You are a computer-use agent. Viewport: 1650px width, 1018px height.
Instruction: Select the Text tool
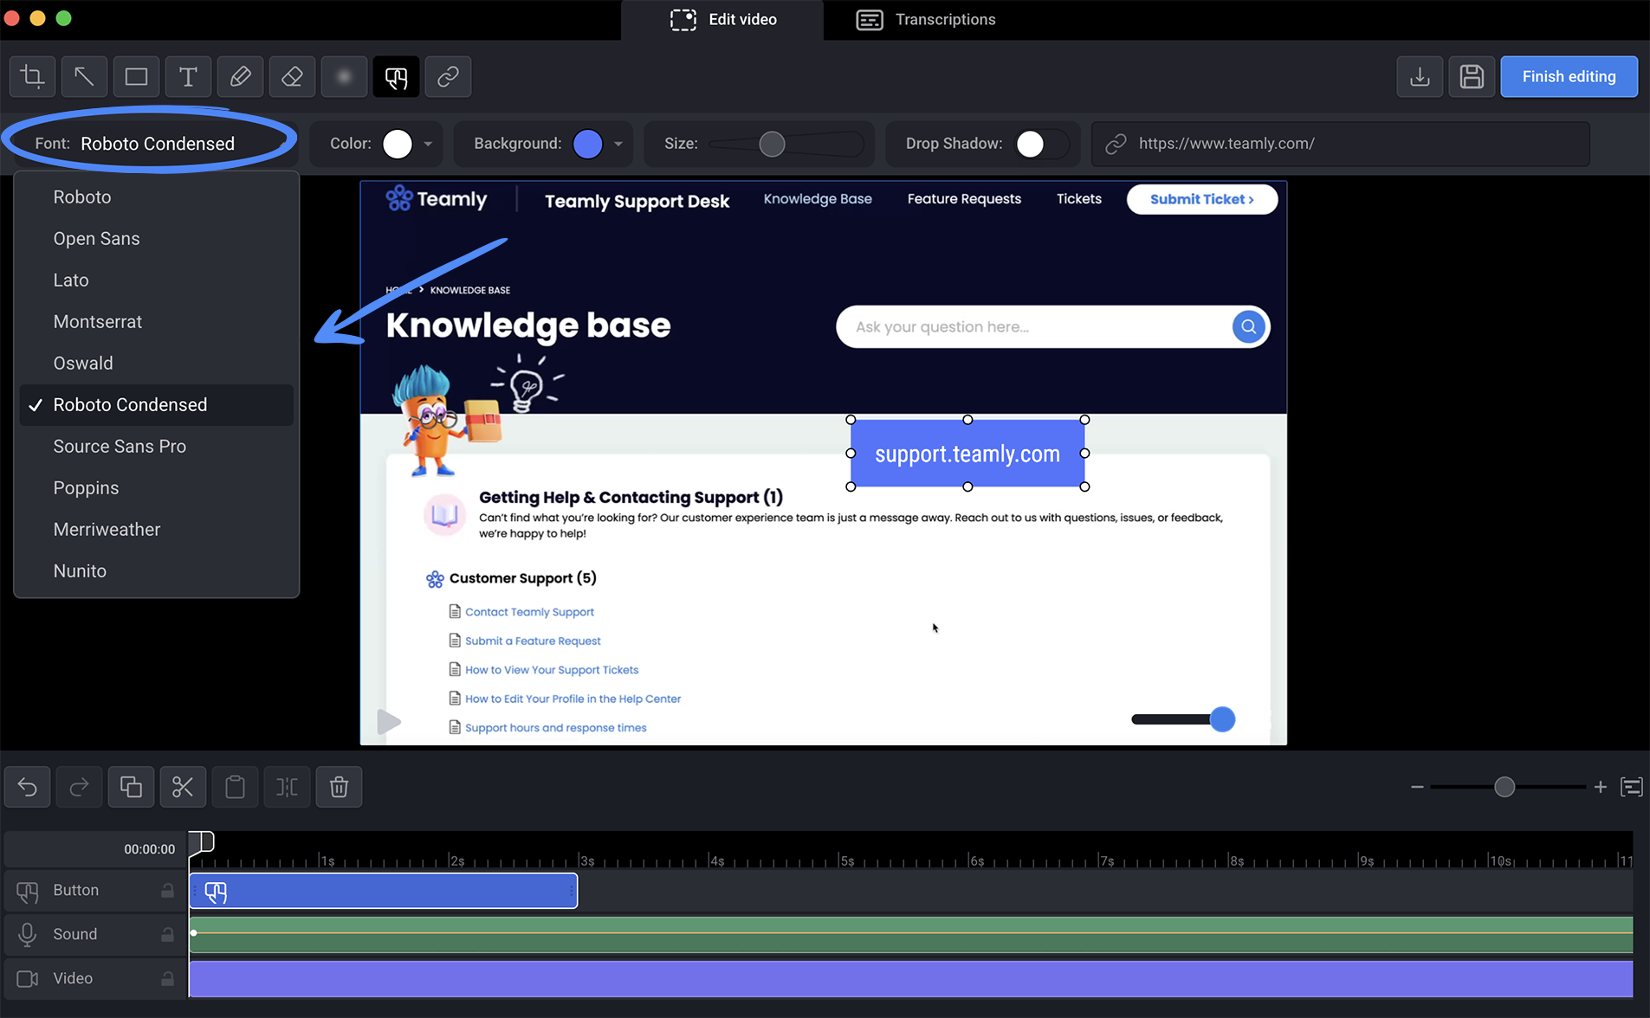tap(188, 77)
